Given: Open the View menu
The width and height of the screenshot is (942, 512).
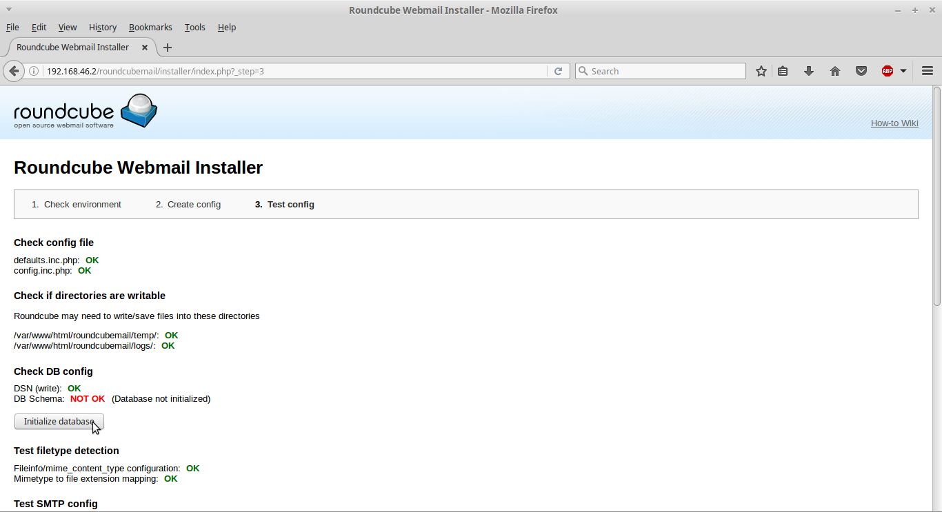Looking at the screenshot, I should tap(68, 27).
